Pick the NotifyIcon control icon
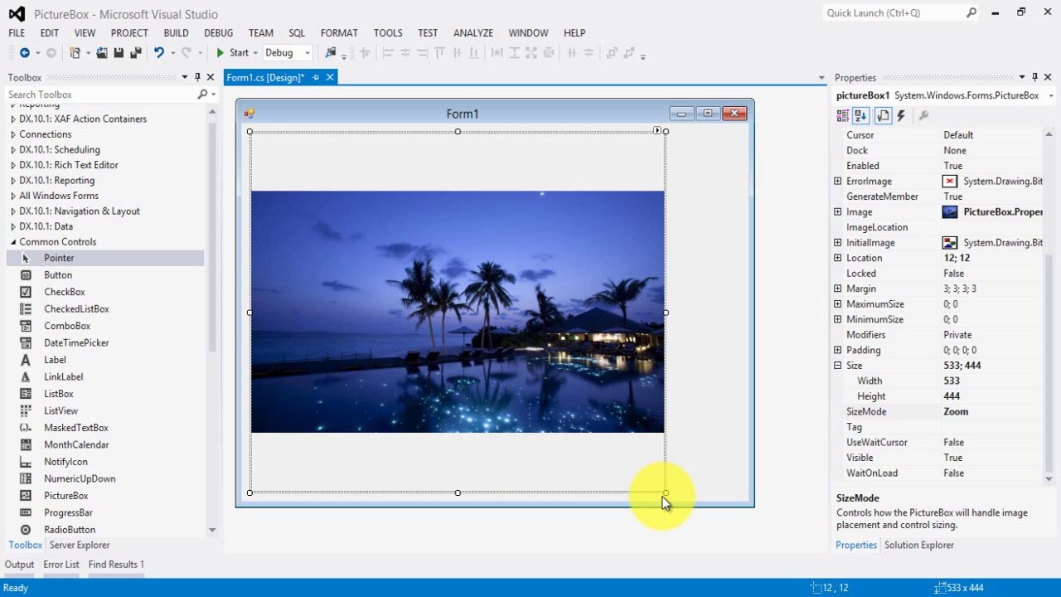Screen dimensions: 1061x597 point(26,462)
